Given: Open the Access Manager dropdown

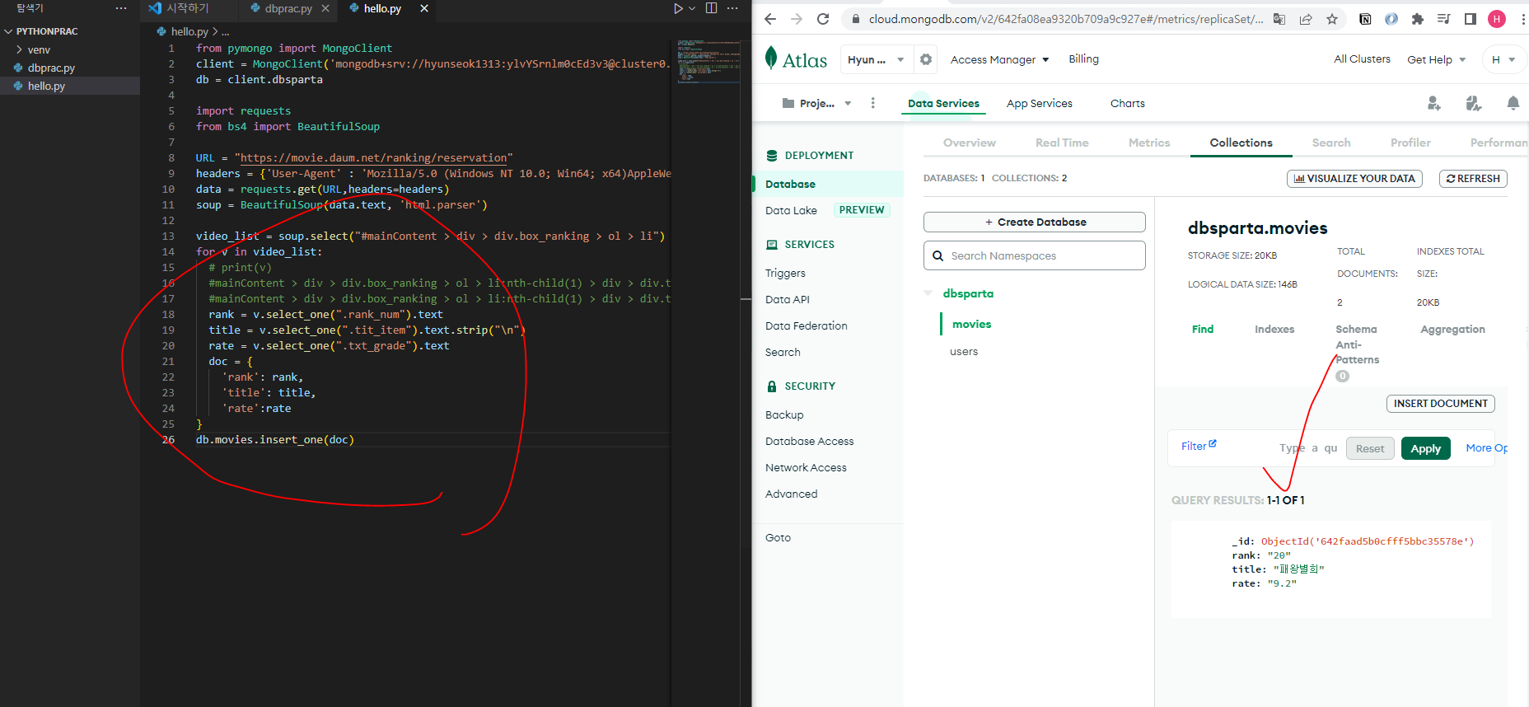Looking at the screenshot, I should (x=1000, y=59).
